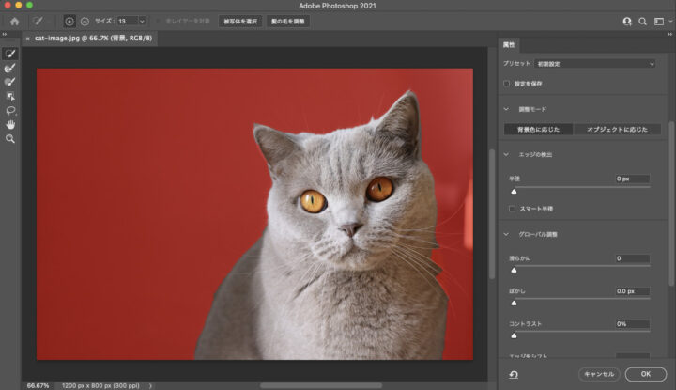This screenshot has height=390, width=676.
Task: Click the status bar arrow next to document size
Action: [x=150, y=385]
